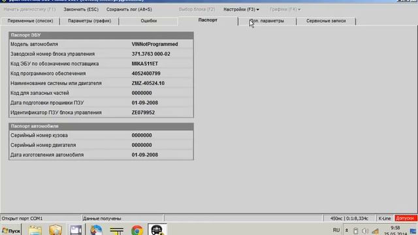Click the K-Line status bar entry

click(x=385, y=218)
